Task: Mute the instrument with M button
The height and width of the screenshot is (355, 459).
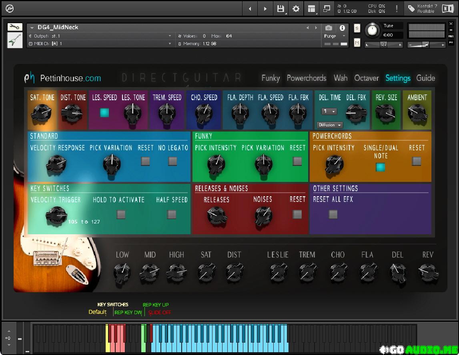Action: (x=357, y=43)
